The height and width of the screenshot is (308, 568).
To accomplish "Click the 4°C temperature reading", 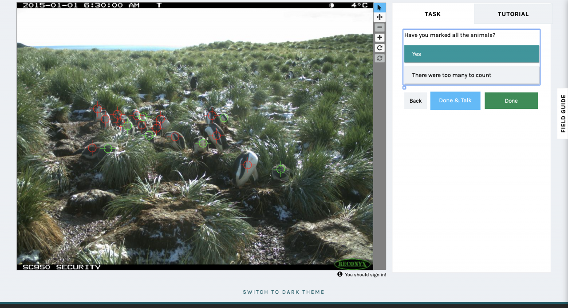I will (x=359, y=5).
